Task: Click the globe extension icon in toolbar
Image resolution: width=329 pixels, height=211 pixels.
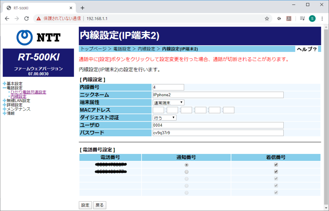Action: tap(279, 19)
